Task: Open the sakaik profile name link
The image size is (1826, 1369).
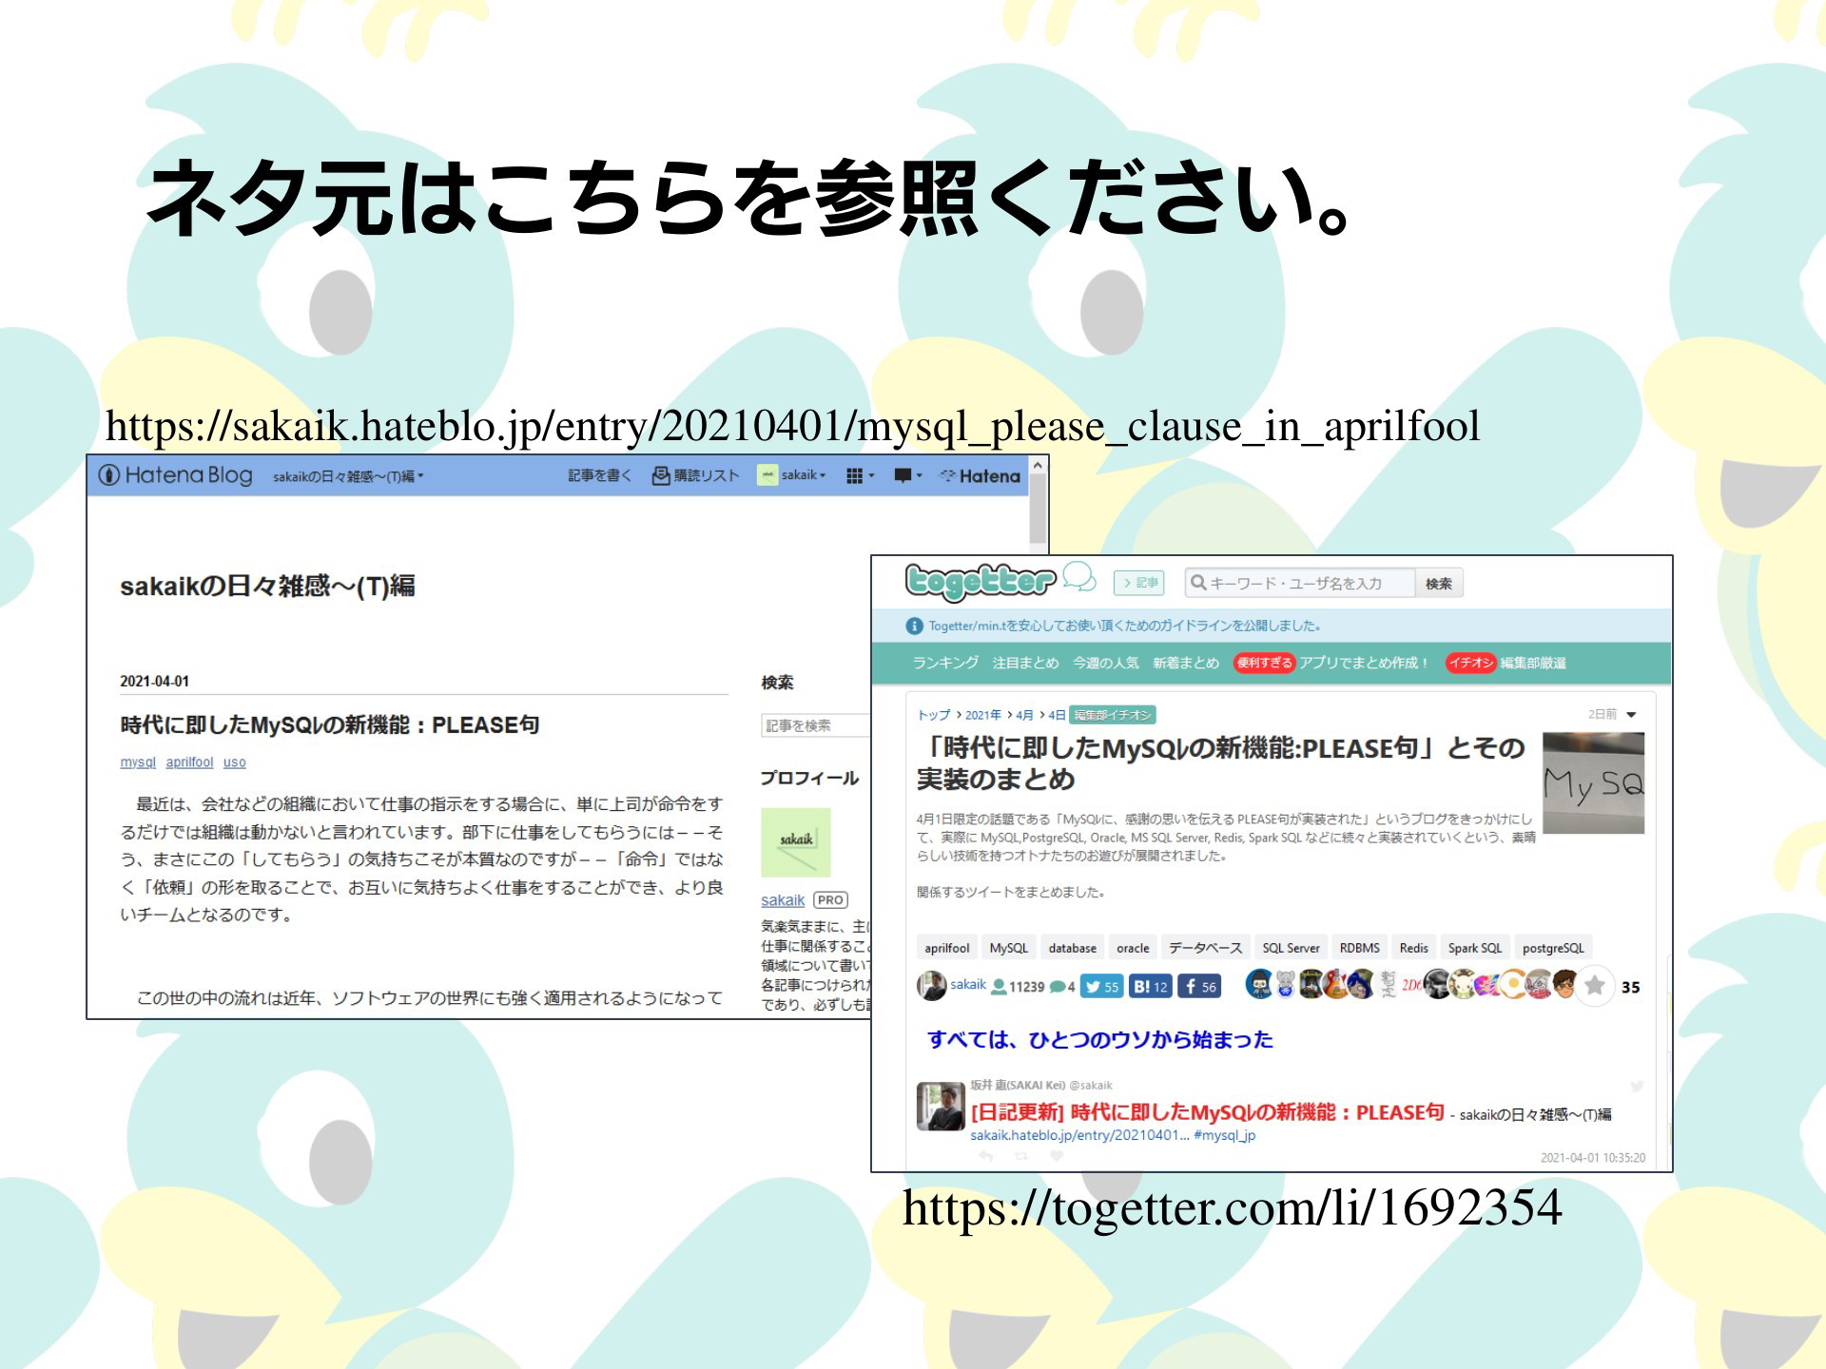Action: click(x=783, y=900)
